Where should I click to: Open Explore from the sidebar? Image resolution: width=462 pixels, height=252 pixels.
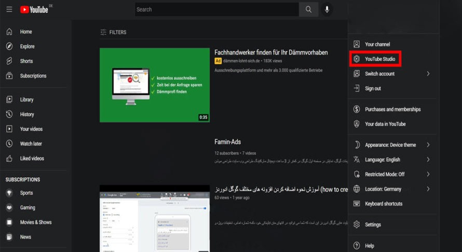(27, 46)
